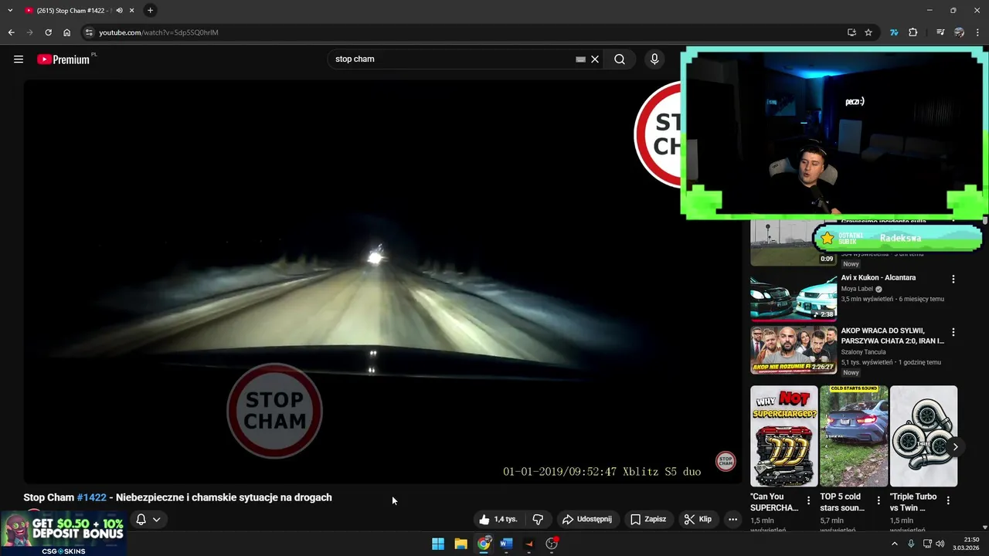Click the search magnifier button

click(620, 59)
